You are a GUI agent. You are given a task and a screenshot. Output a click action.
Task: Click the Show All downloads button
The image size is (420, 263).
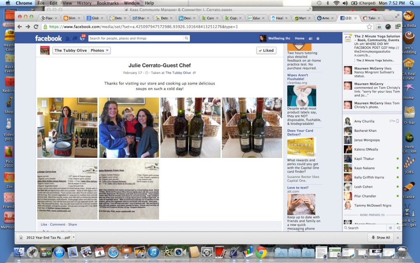[x=381, y=237]
